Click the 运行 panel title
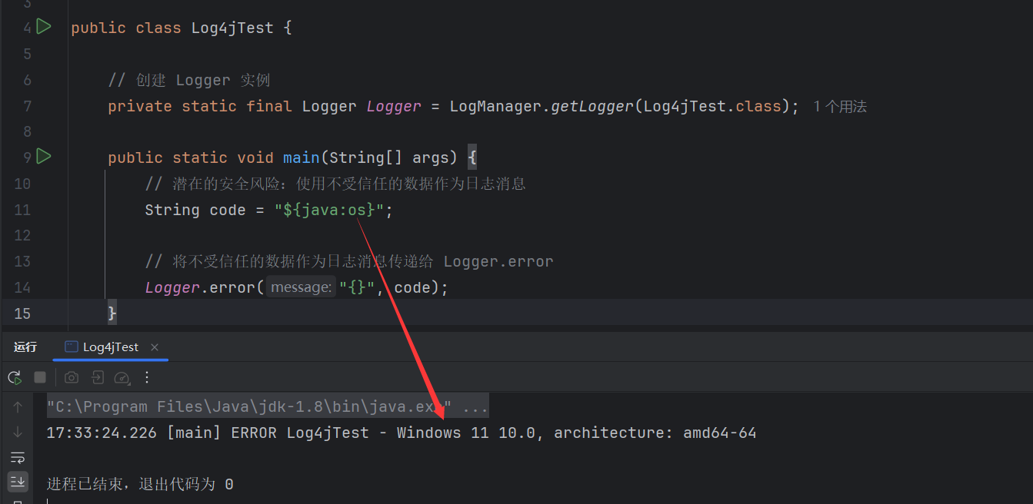1033x504 pixels. pos(25,347)
